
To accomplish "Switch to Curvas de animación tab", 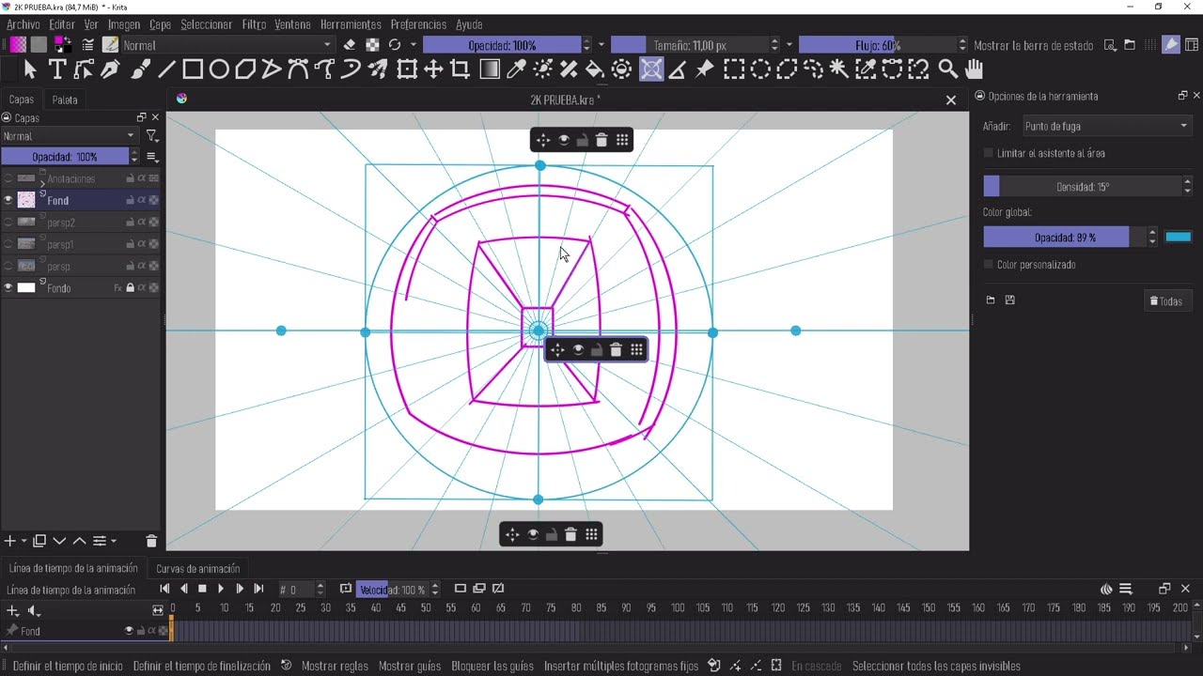I will coord(197,568).
